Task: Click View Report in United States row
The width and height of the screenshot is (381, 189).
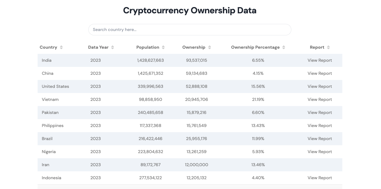Action: (320, 86)
